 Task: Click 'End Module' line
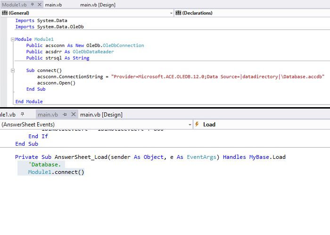29,102
